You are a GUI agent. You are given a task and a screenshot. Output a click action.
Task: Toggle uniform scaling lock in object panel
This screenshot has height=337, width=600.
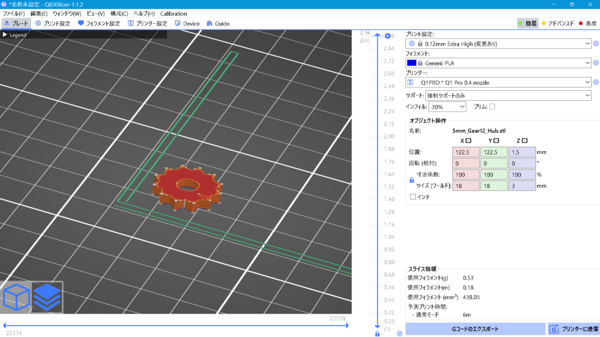pos(411,179)
